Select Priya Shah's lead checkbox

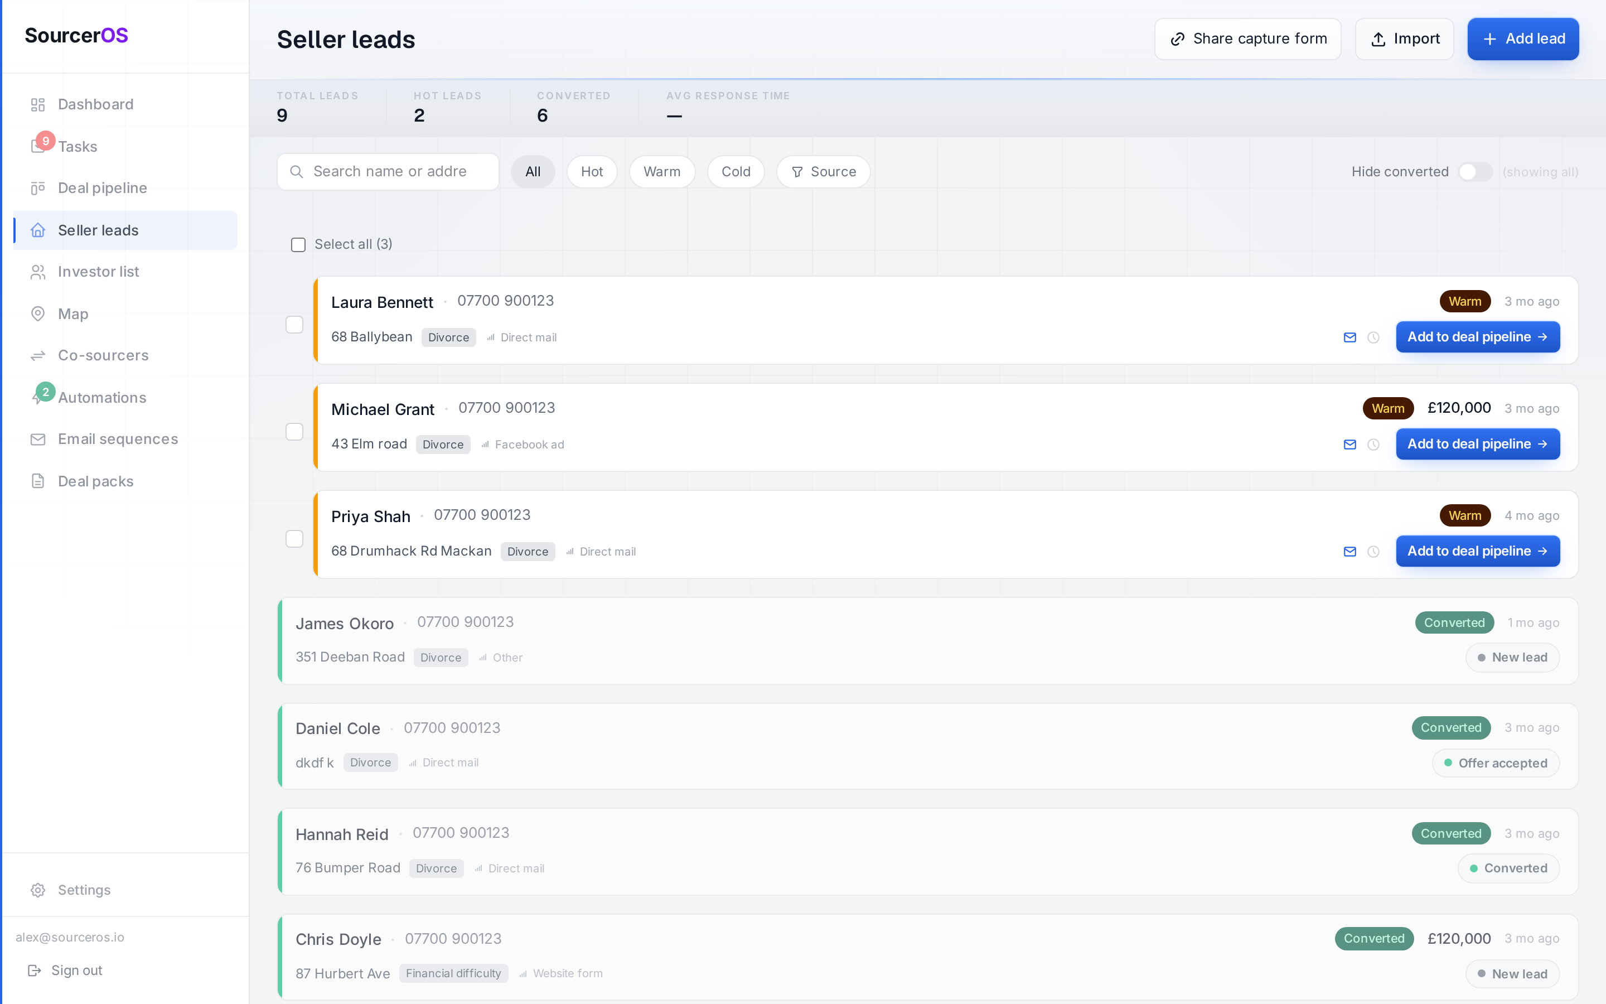click(294, 538)
